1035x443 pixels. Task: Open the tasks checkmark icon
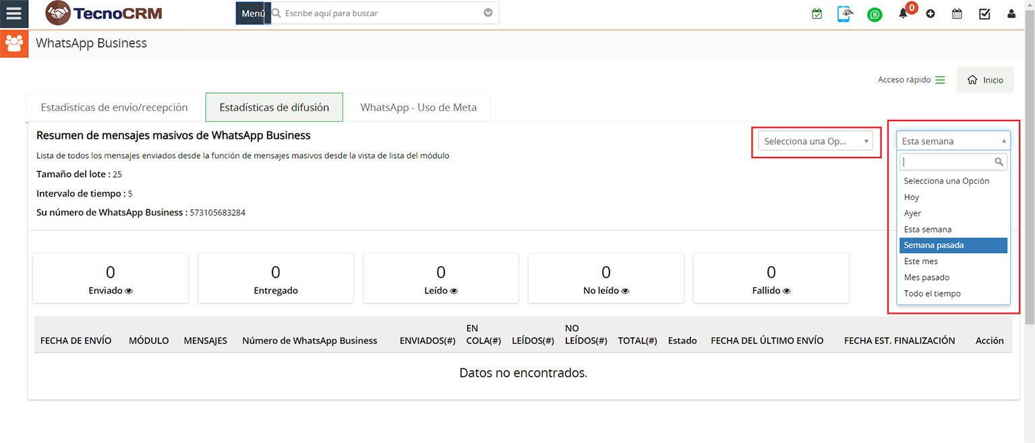click(984, 14)
